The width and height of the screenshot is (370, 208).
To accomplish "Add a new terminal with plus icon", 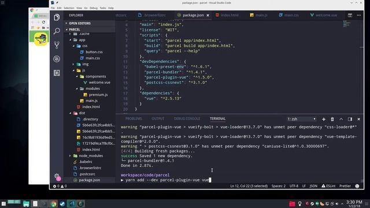I will [x=324, y=119].
